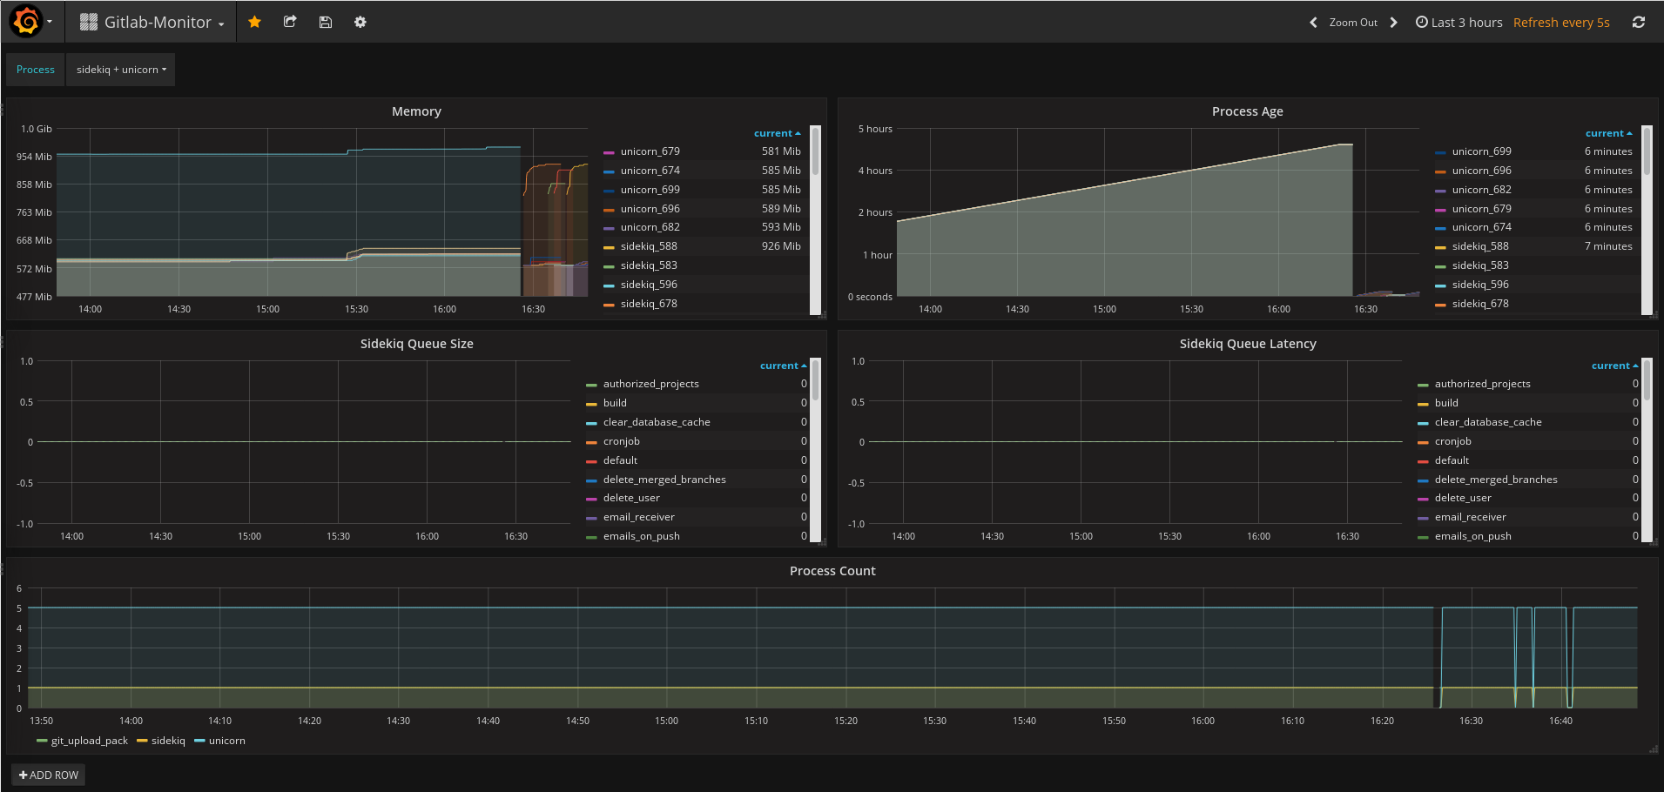Image resolution: width=1664 pixels, height=792 pixels.
Task: Select sidekiq_583 in the Memory legend
Action: [649, 265]
